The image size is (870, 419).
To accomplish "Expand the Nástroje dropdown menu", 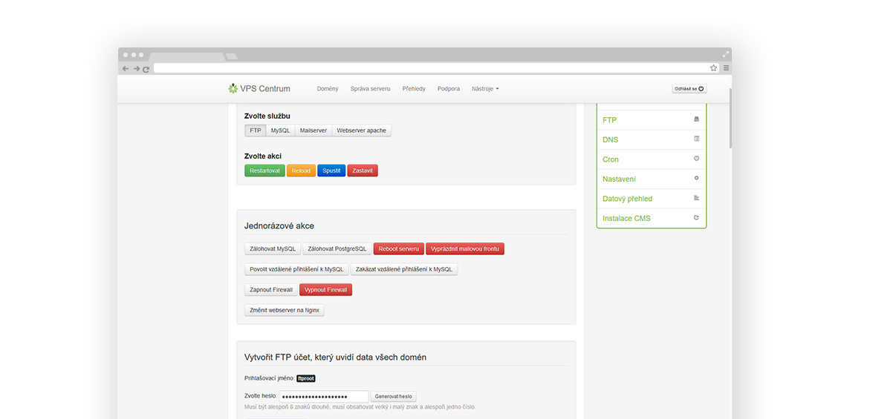I will point(485,89).
